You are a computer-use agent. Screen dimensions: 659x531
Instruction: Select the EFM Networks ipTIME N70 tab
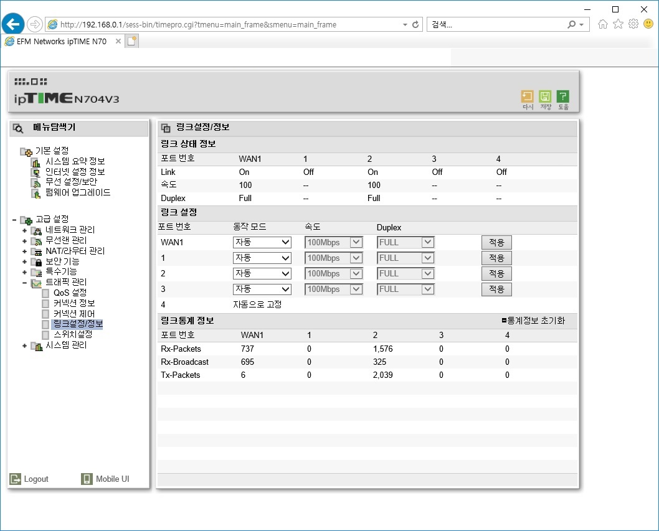click(62, 41)
